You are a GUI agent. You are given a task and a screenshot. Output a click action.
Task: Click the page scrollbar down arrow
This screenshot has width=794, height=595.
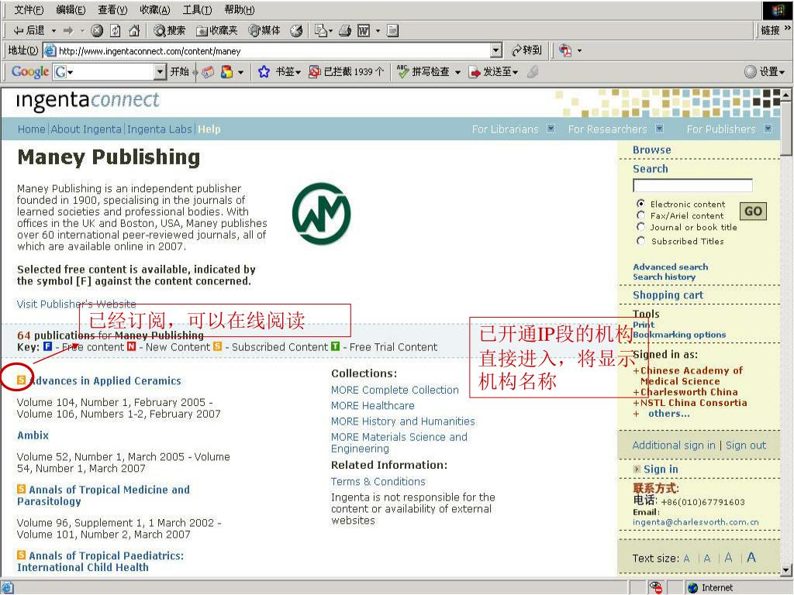coord(785,570)
